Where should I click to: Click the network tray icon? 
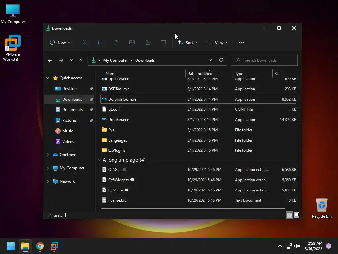(289, 246)
